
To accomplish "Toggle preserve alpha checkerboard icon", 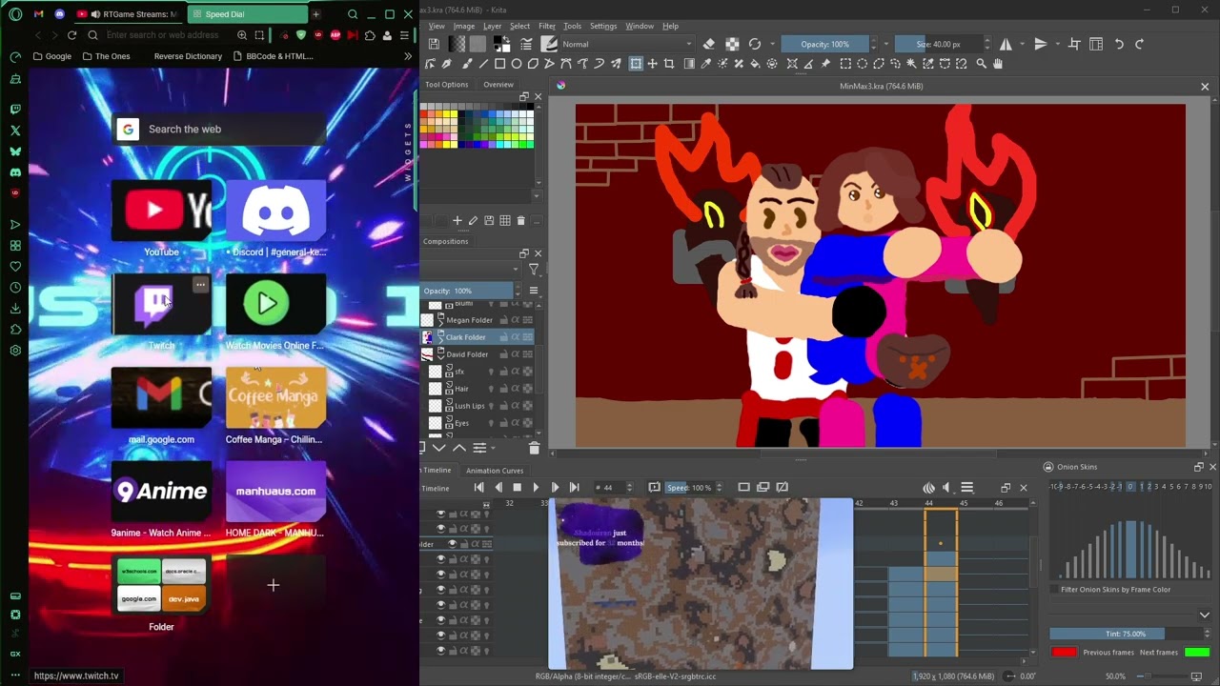I will pos(733,44).
